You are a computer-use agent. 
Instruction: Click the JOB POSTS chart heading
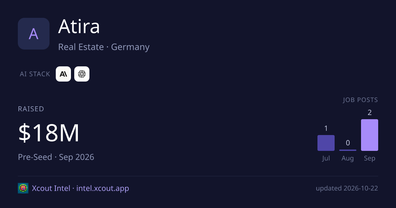point(360,100)
